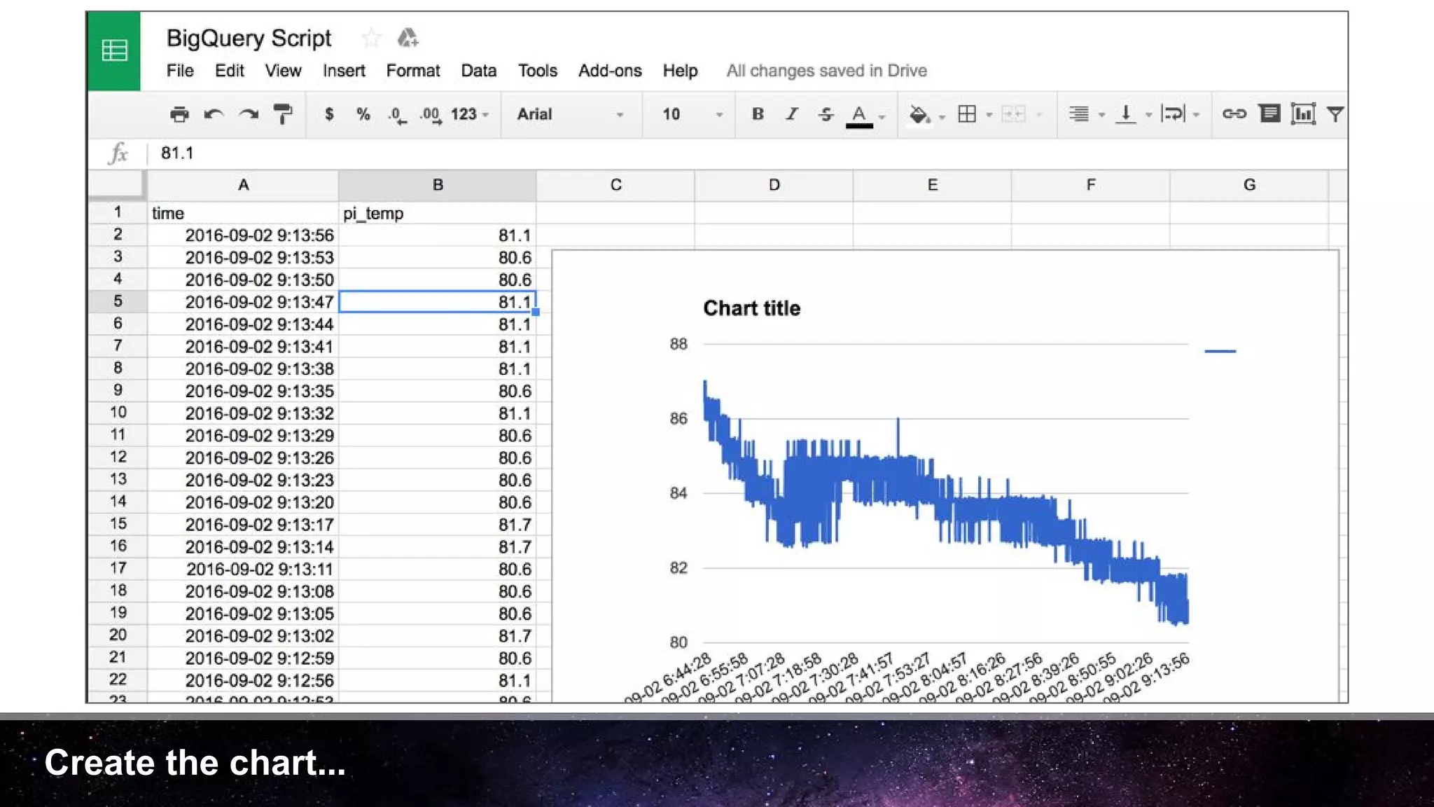
Task: Click the Undo arrow icon
Action: click(214, 114)
